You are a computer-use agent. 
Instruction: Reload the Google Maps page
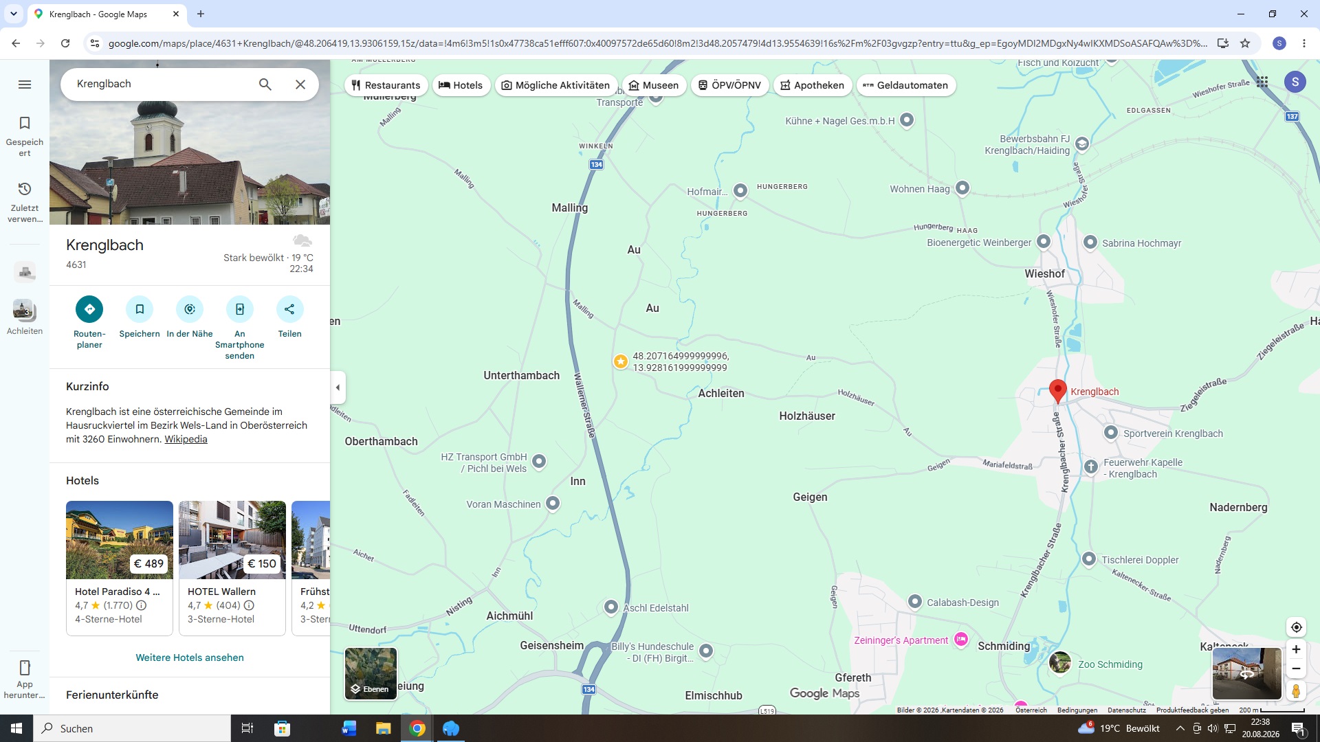click(65, 43)
